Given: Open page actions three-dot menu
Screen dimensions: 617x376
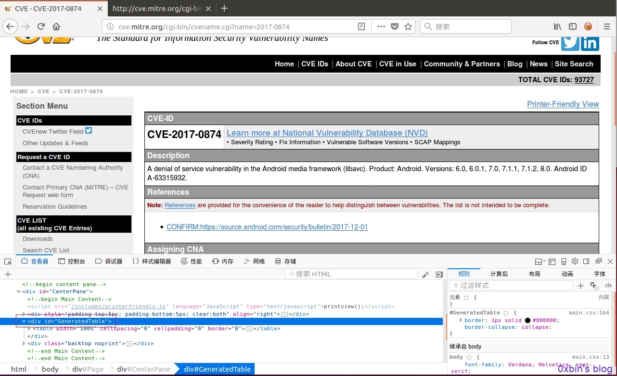Looking at the screenshot, I should coord(381,27).
